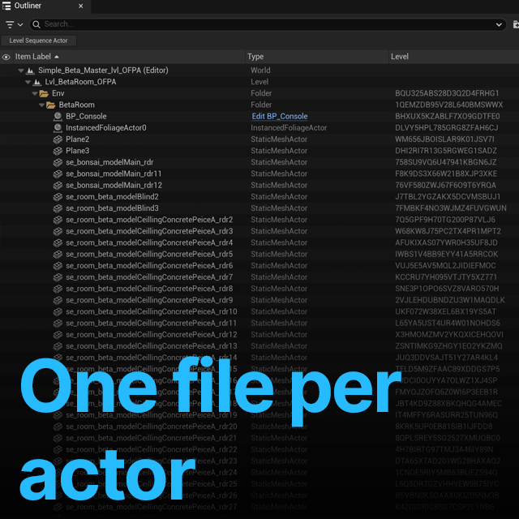The height and width of the screenshot is (519, 519).
Task: Click the Plane3 static mesh icon
Action: pyautogui.click(x=58, y=151)
